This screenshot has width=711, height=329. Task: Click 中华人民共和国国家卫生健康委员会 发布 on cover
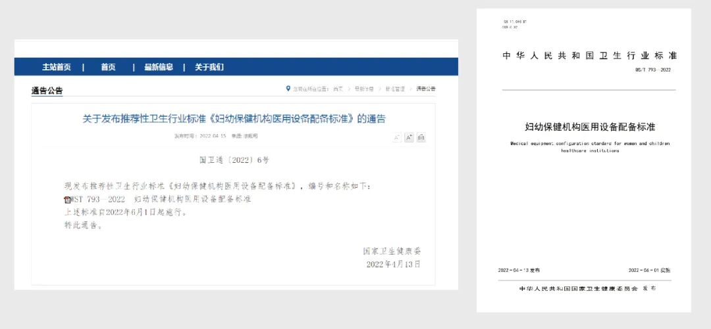click(587, 288)
